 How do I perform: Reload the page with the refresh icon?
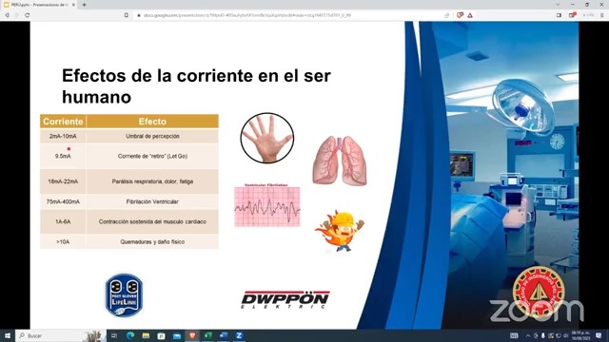click(28, 15)
